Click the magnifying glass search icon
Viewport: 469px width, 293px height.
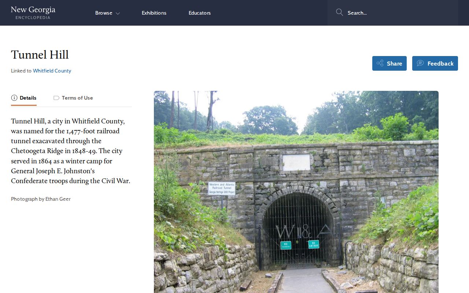pos(340,12)
